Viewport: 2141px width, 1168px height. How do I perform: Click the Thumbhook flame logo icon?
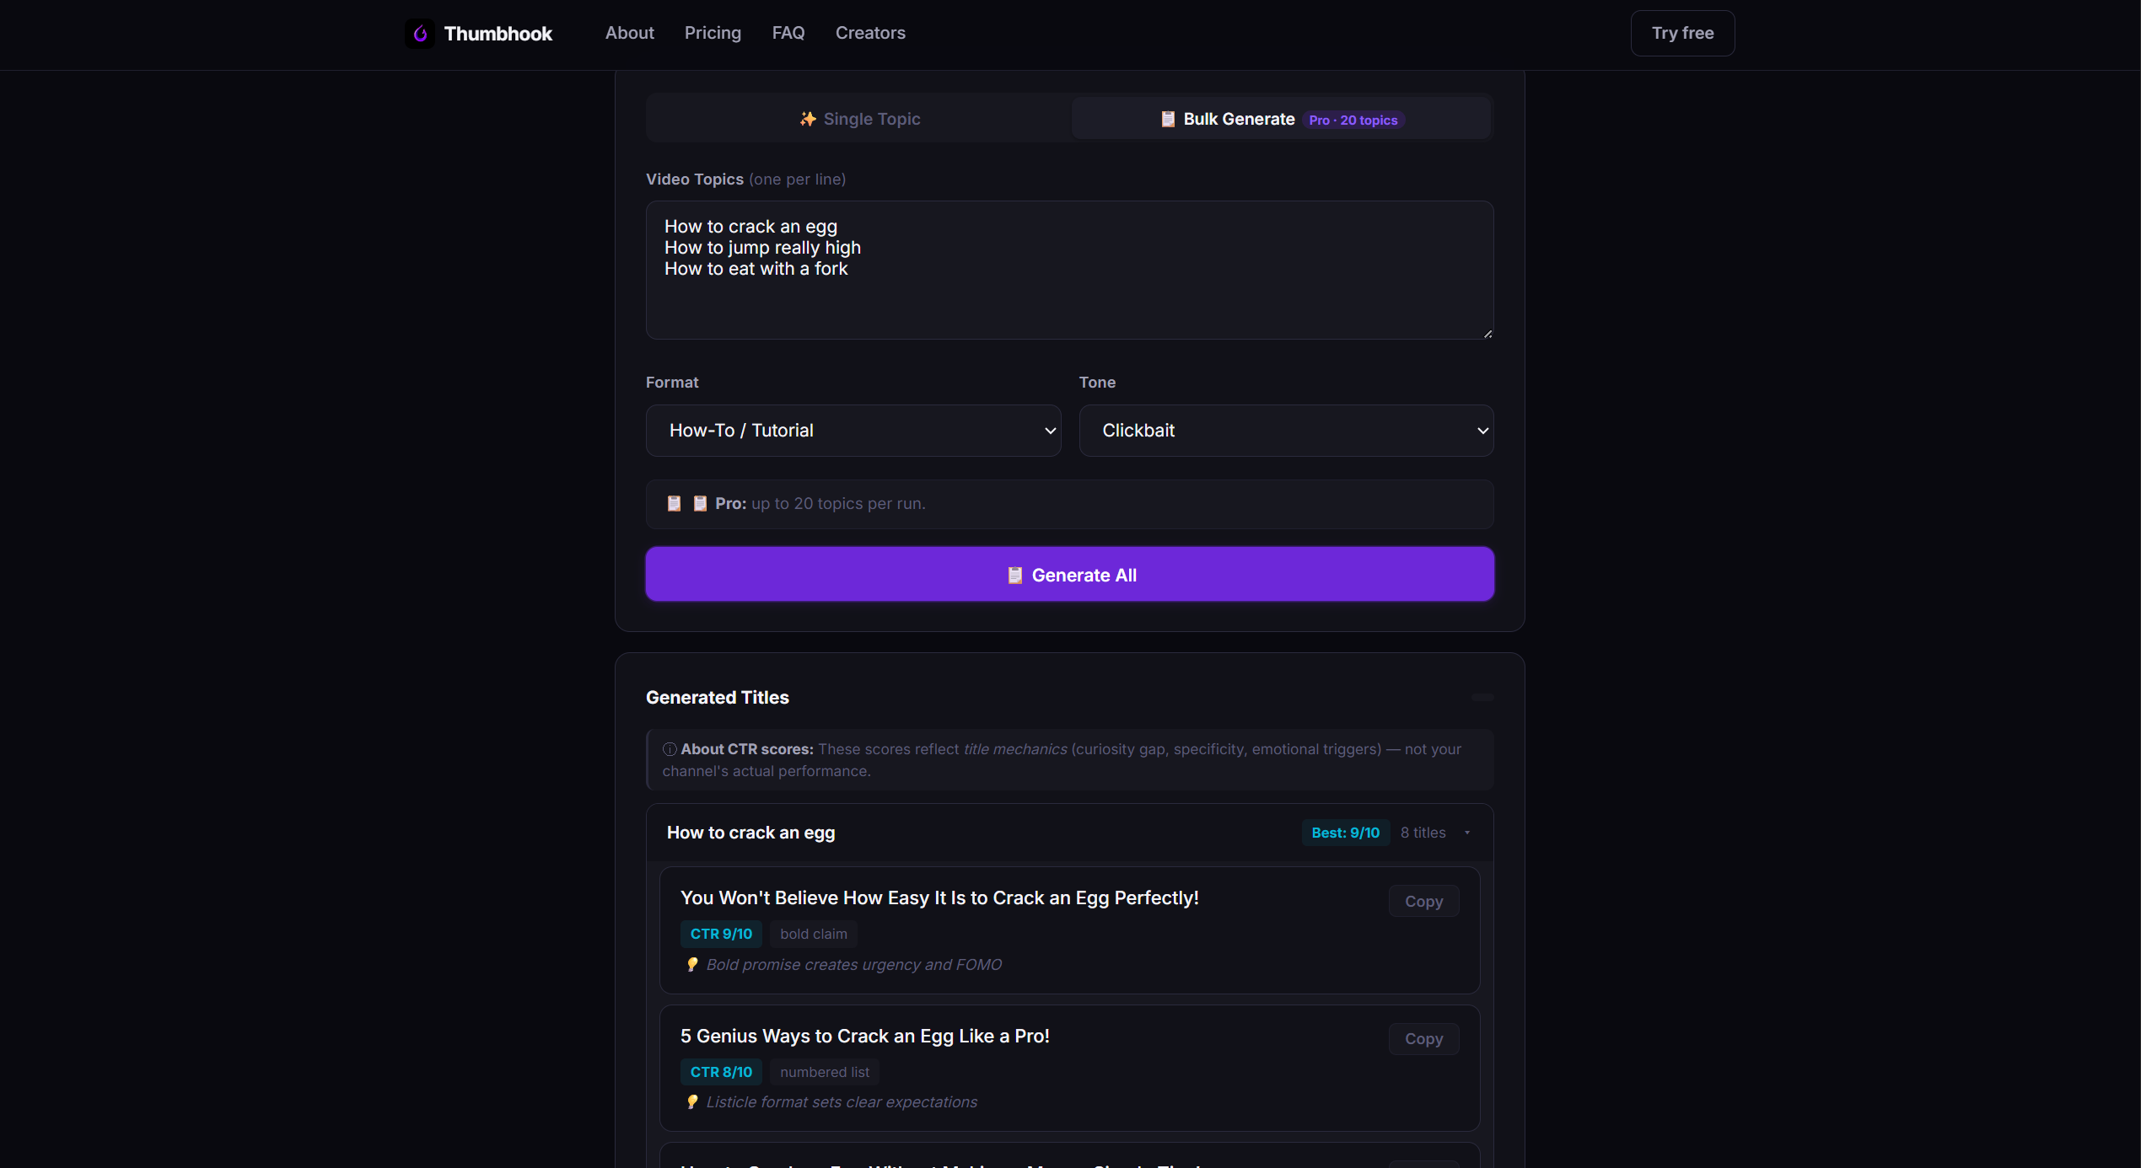point(419,33)
